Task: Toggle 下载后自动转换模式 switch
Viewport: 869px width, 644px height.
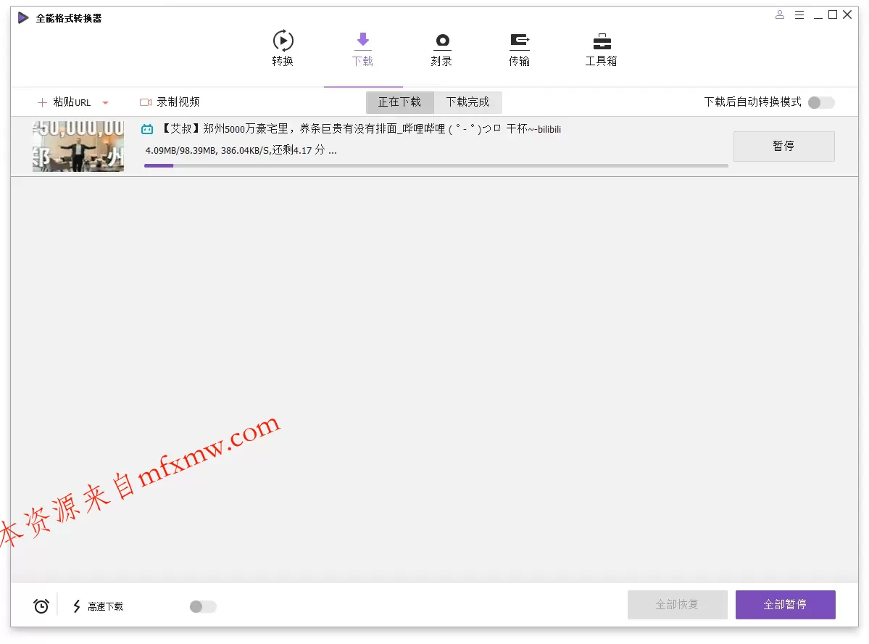Action: [820, 102]
